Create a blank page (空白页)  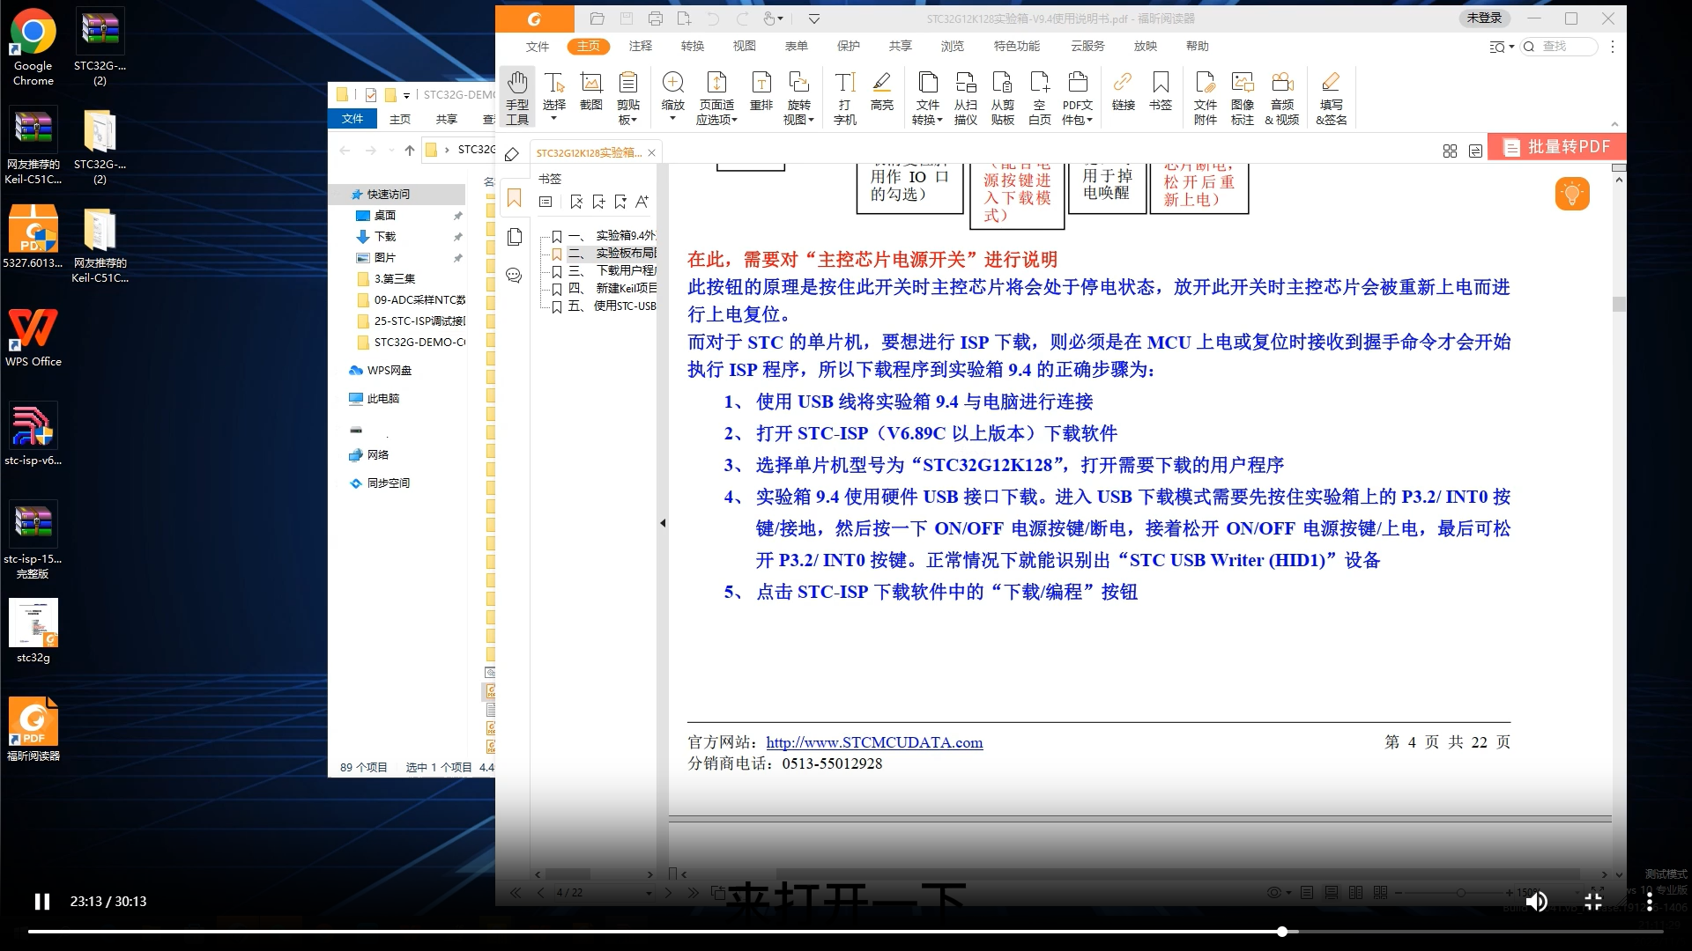pyautogui.click(x=1040, y=97)
